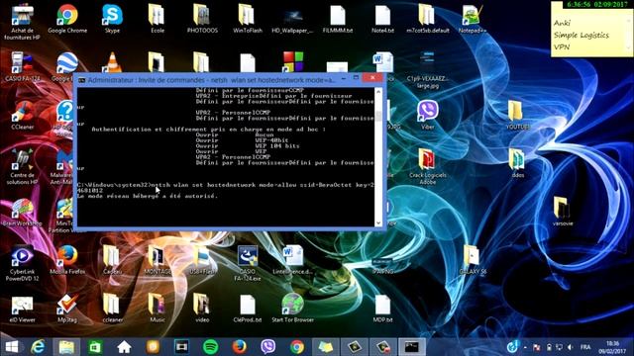Open Internet Explorer from the taskbar
Viewport: 634px width, 356px height.
38,347
